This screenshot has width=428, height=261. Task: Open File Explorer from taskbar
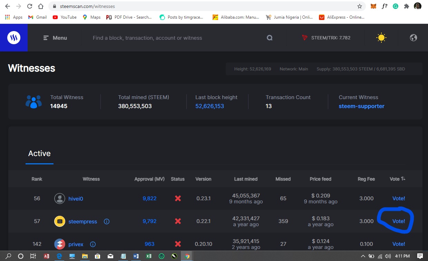[x=85, y=256]
